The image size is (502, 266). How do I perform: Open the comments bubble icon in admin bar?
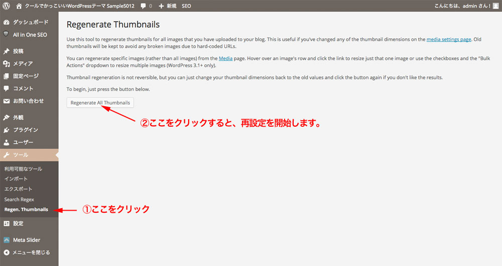[x=143, y=6]
